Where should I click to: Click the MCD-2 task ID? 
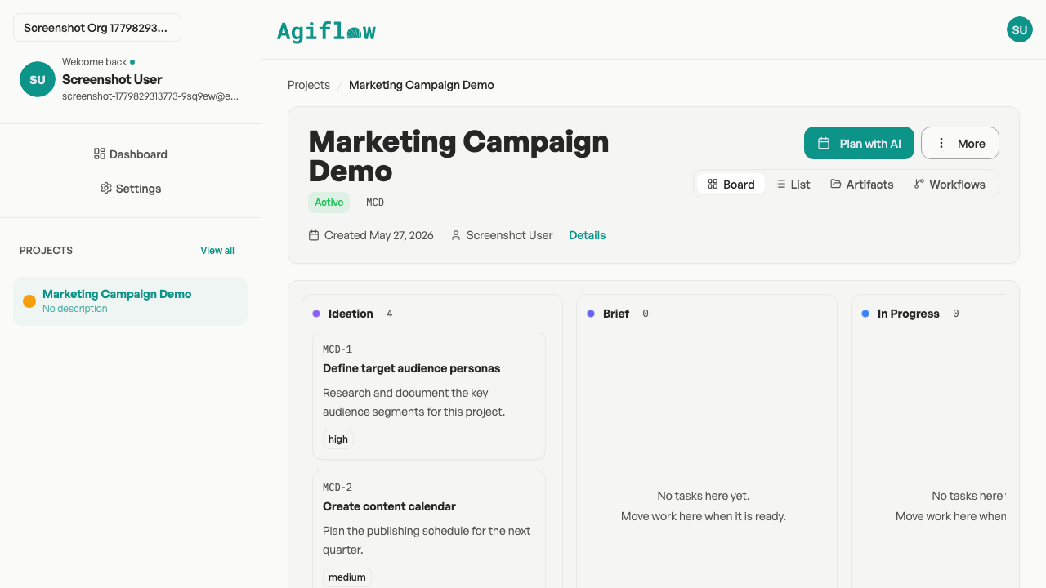[337, 488]
